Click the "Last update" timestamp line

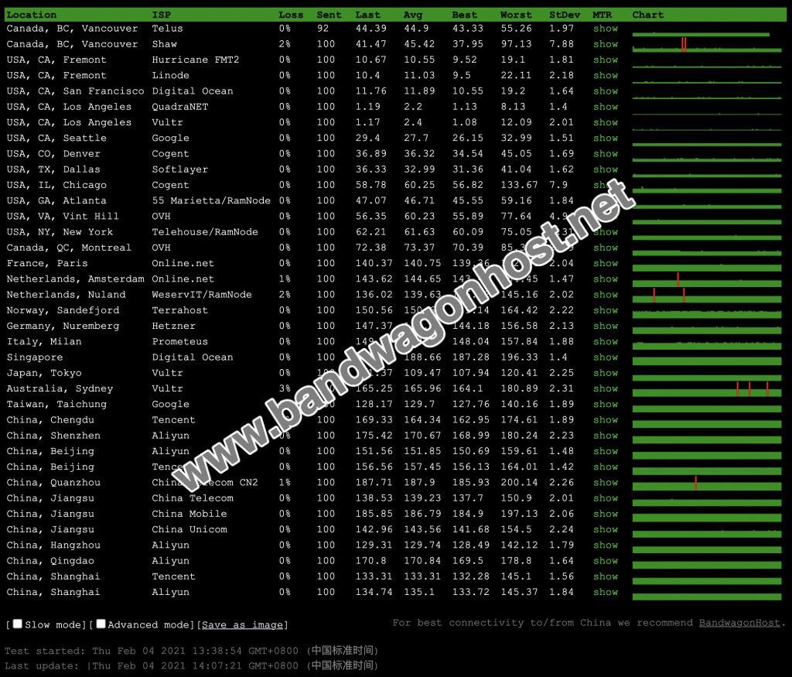tap(192, 666)
